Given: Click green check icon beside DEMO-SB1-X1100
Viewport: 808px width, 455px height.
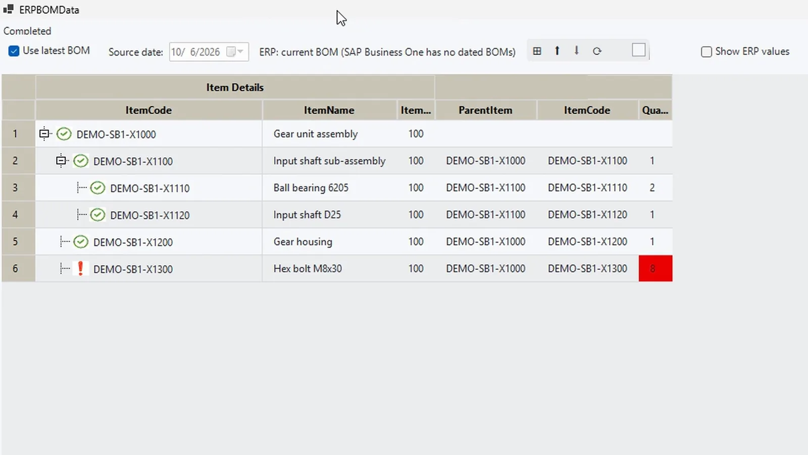Looking at the screenshot, I should coord(81,161).
